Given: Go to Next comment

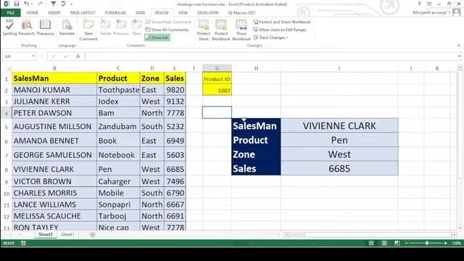Looking at the screenshot, I should pos(136,28).
